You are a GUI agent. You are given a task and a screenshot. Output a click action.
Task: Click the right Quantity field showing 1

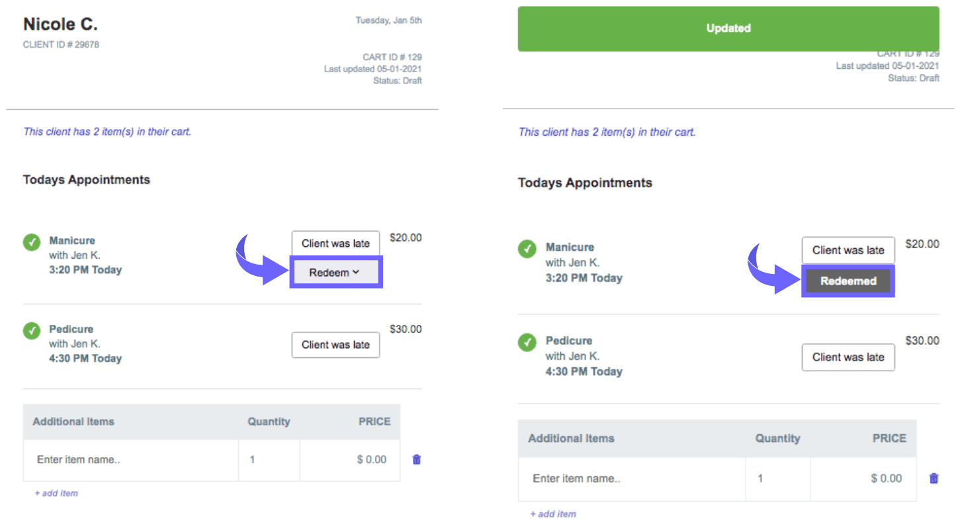coord(777,478)
